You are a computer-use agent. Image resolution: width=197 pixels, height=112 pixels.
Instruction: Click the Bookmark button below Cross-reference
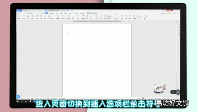[138, 18]
